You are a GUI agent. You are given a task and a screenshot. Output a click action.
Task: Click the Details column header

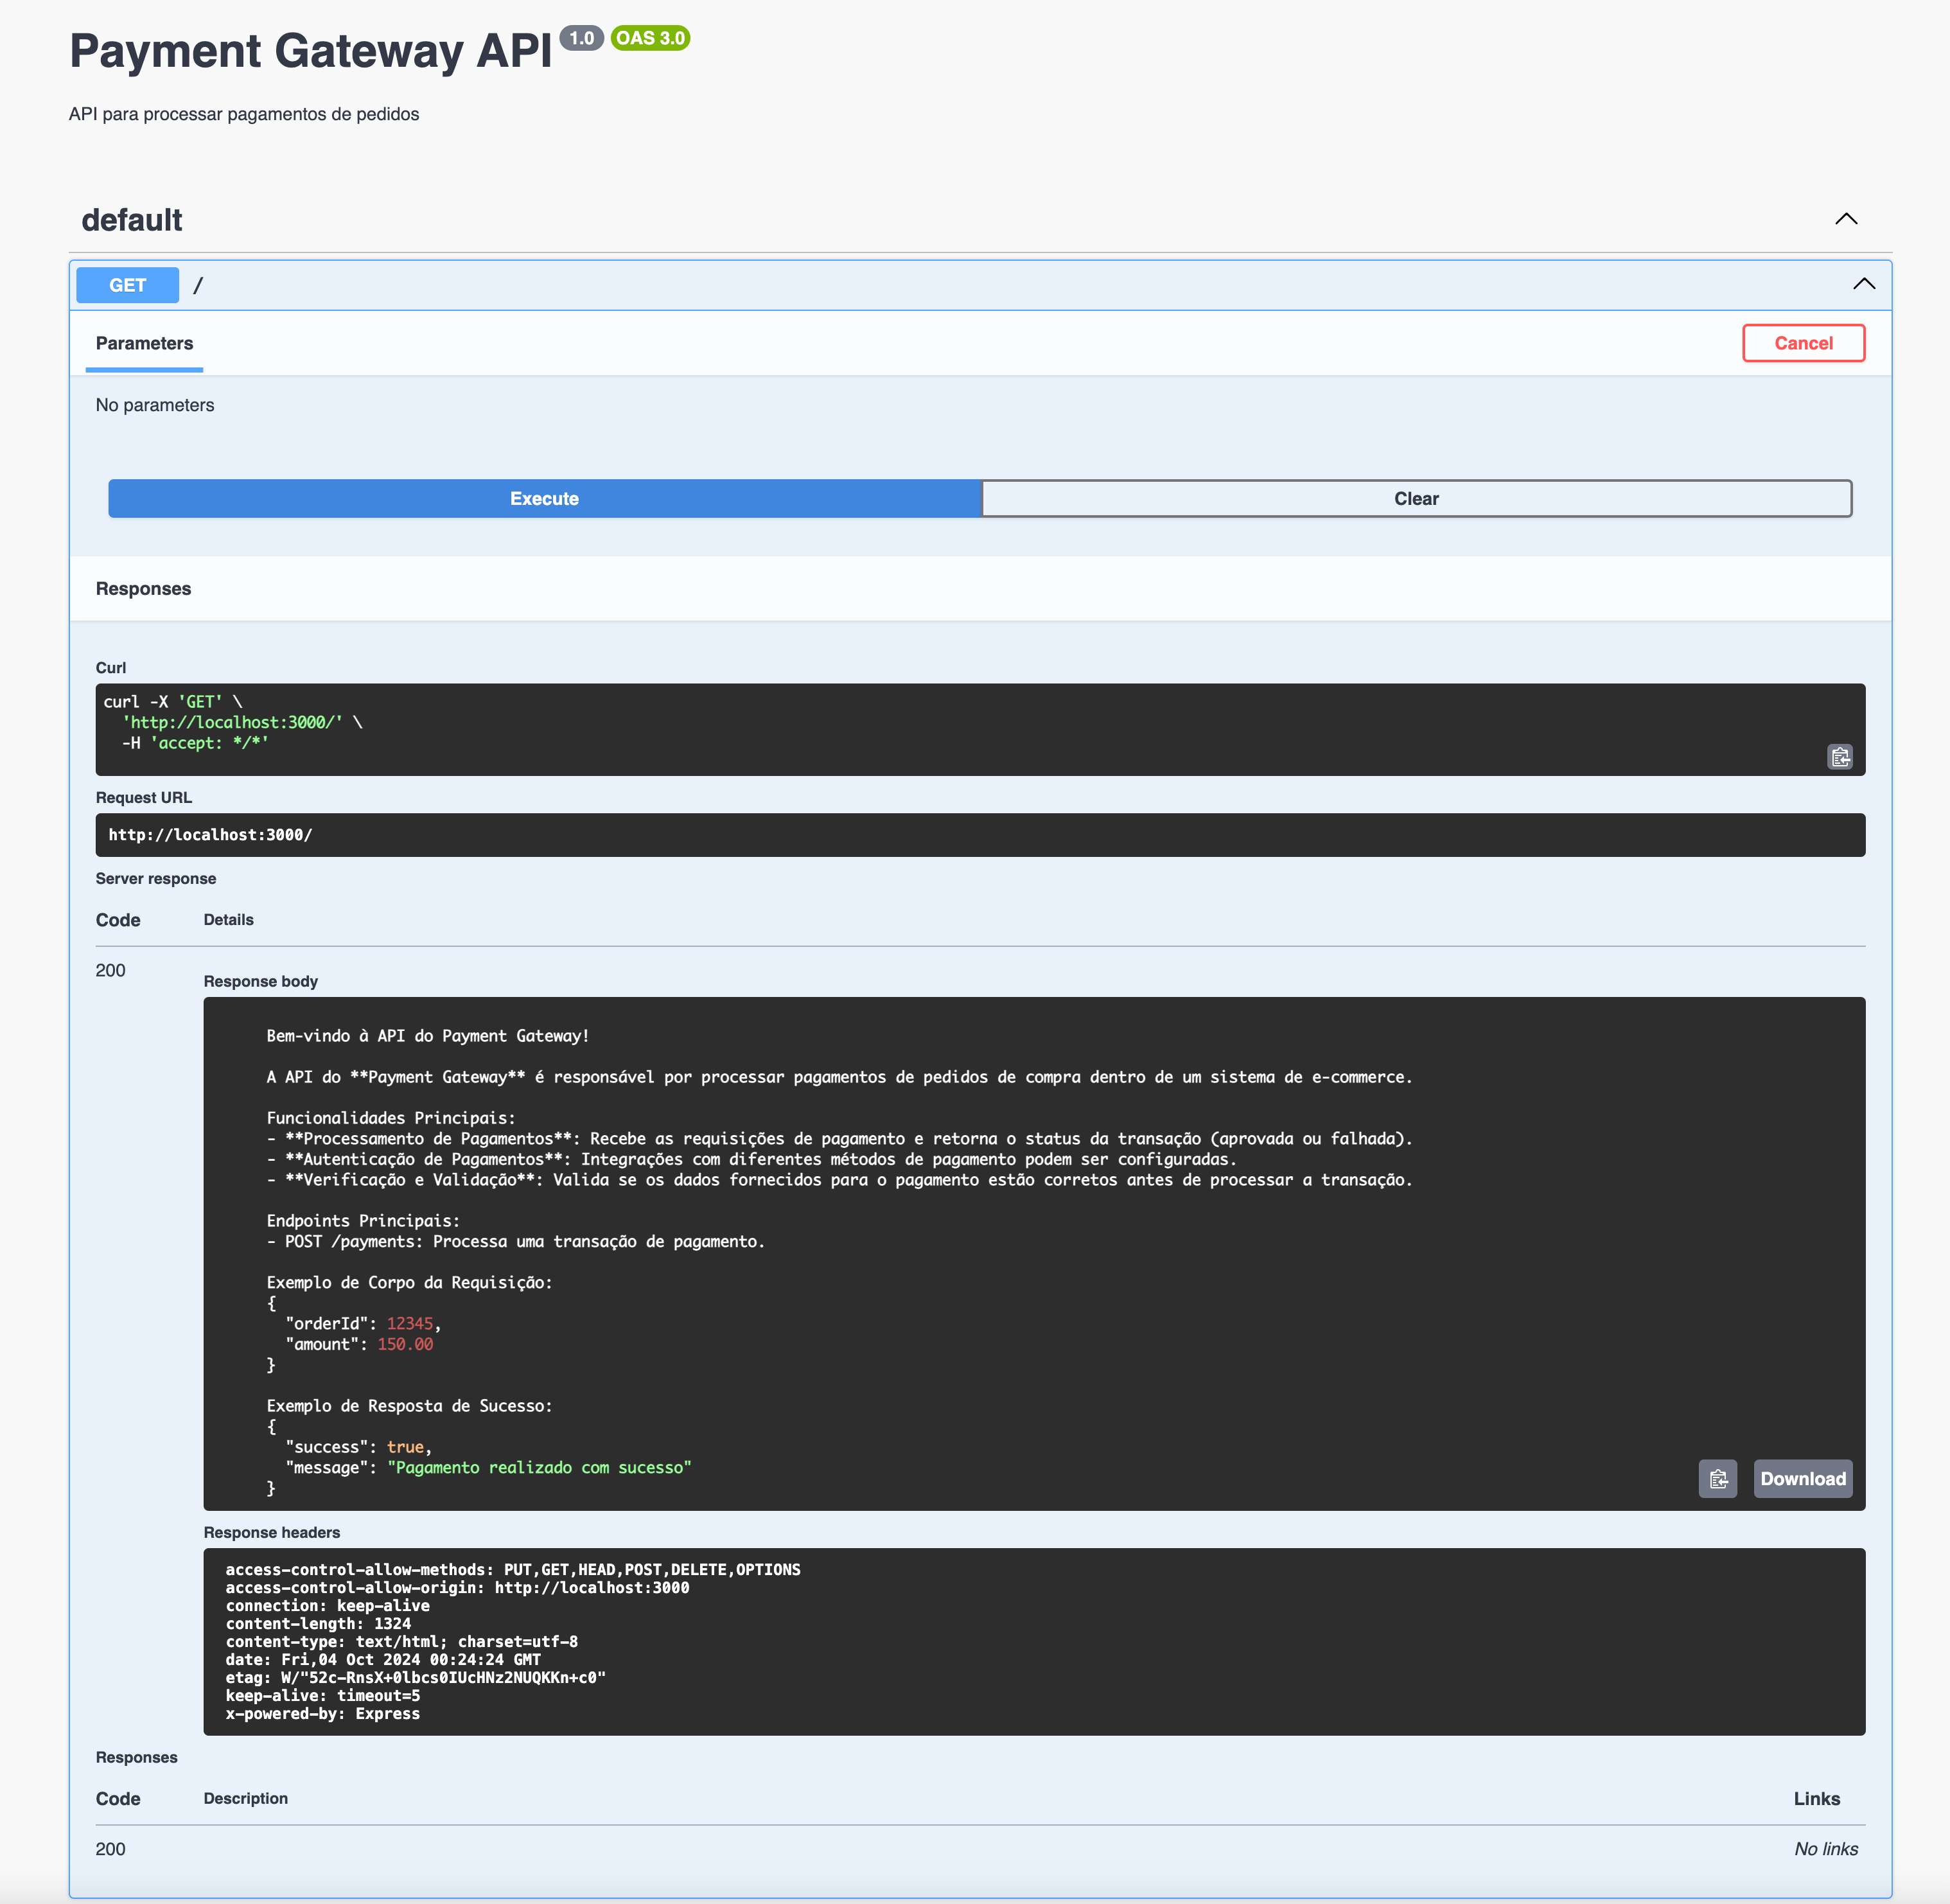tap(229, 919)
